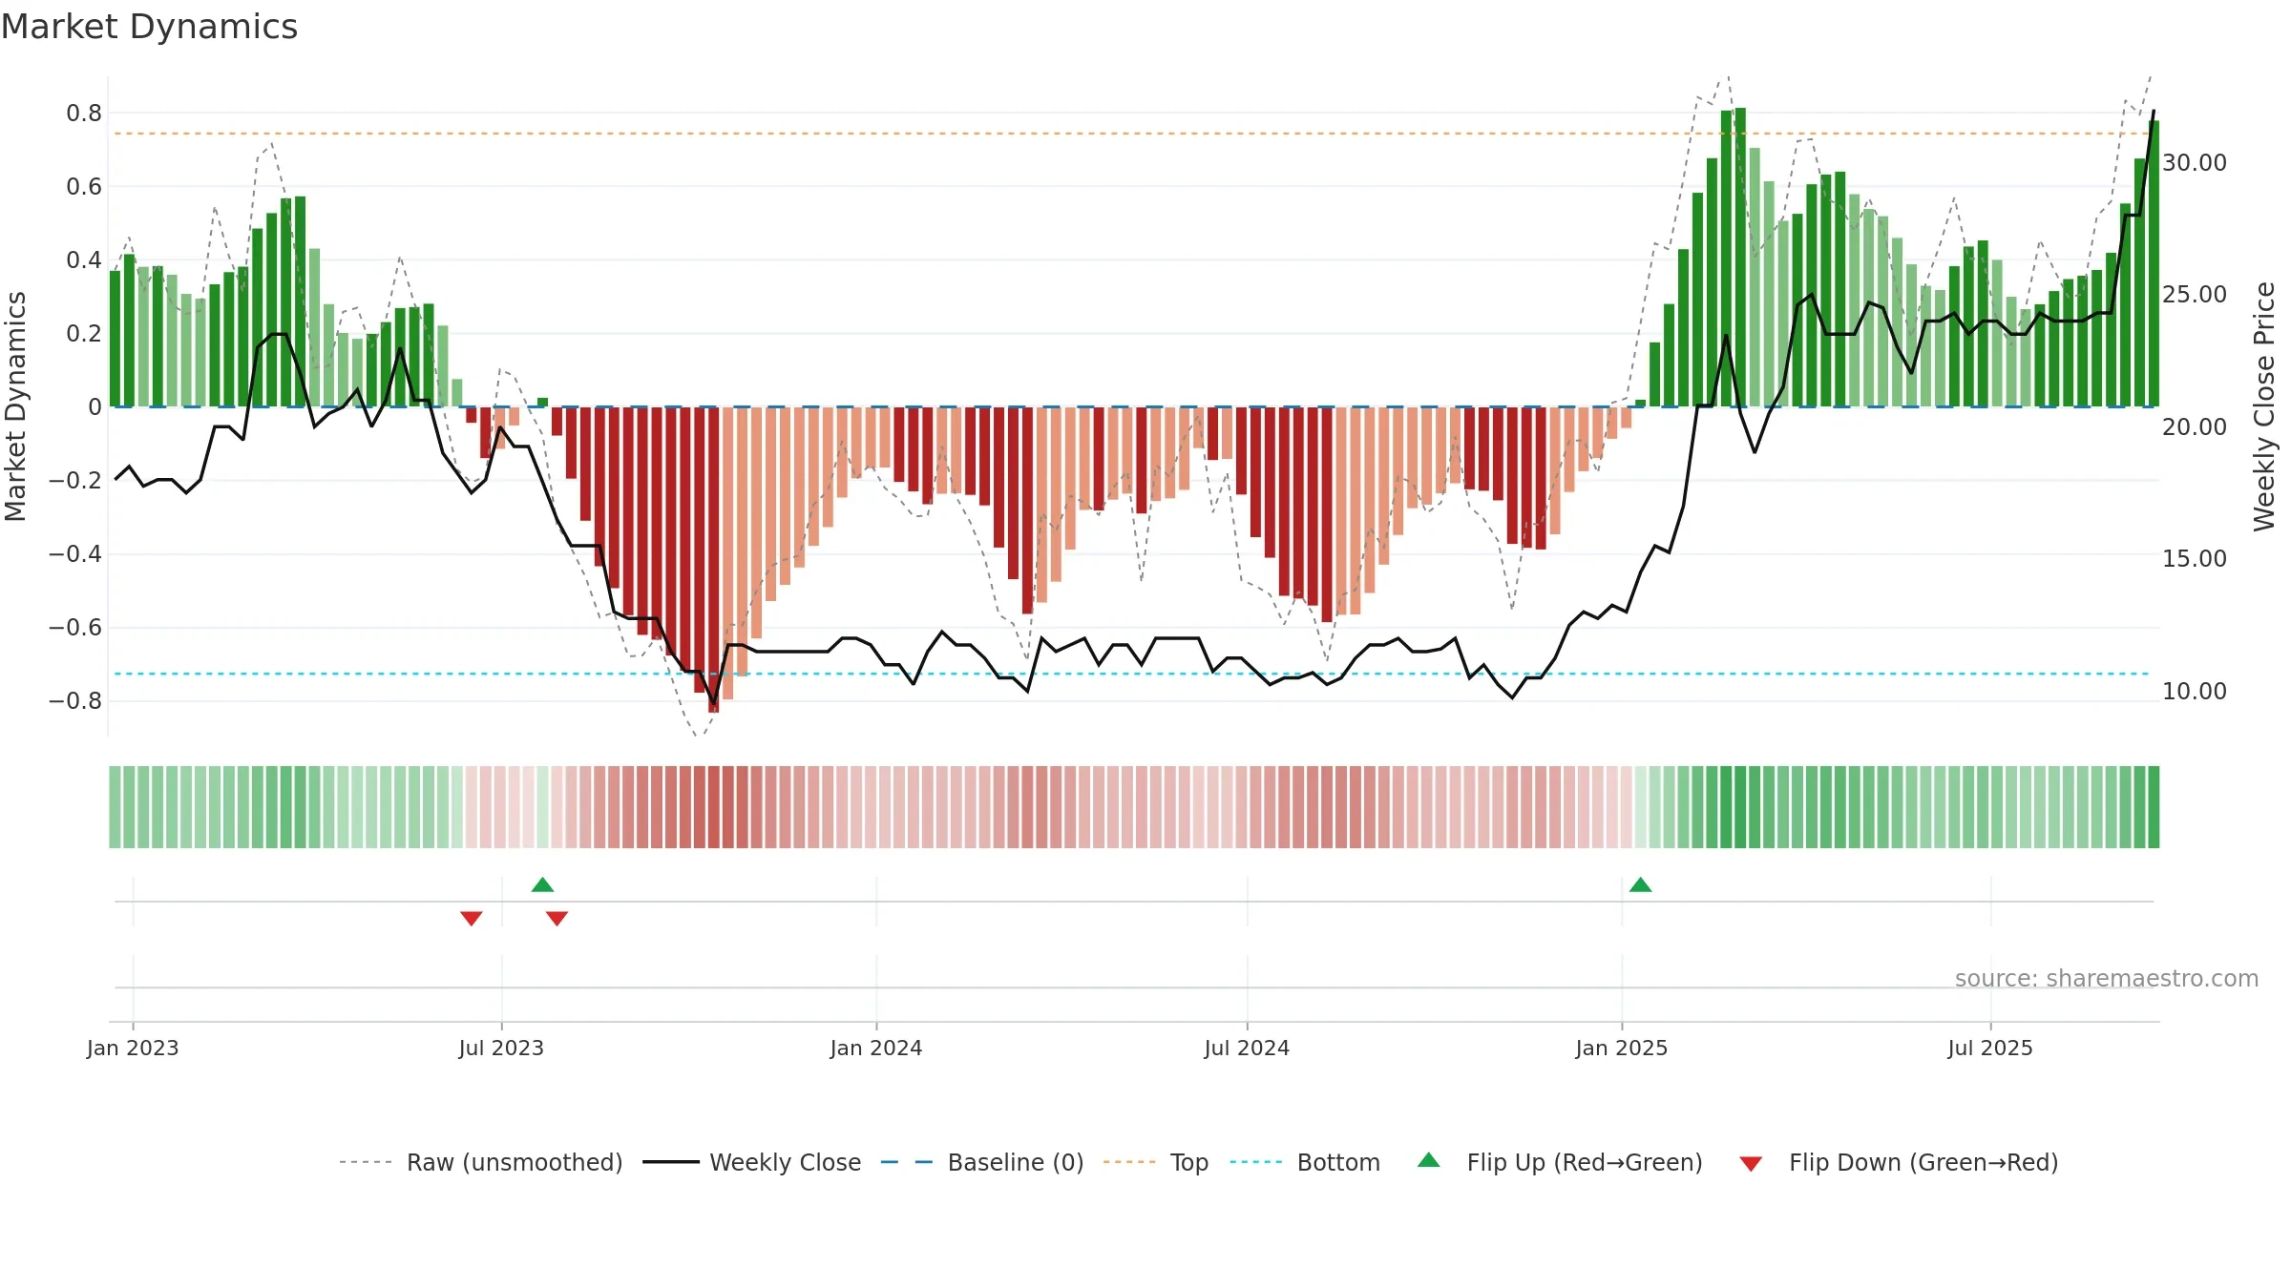This screenshot has height=1288, width=2291.
Task: Click the grey dashed raw line sample in the legend
Action: pyautogui.click(x=366, y=1162)
